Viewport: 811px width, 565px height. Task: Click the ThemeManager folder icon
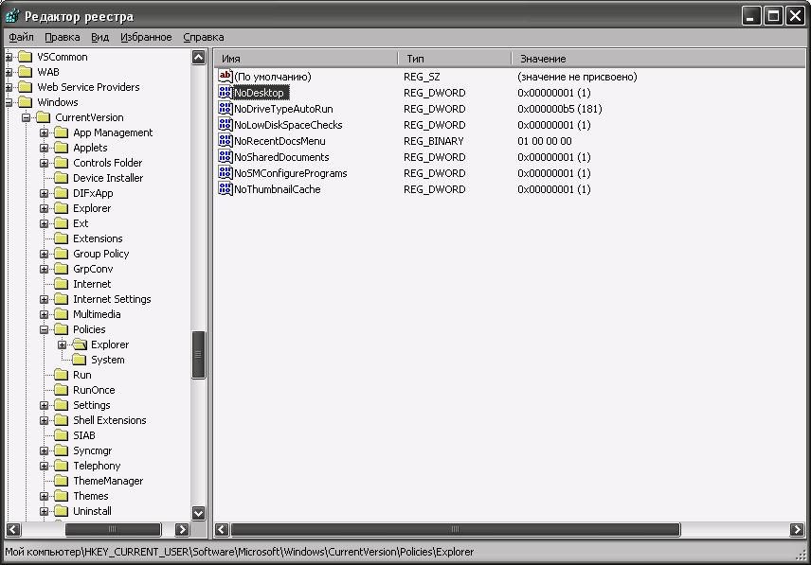pos(62,481)
